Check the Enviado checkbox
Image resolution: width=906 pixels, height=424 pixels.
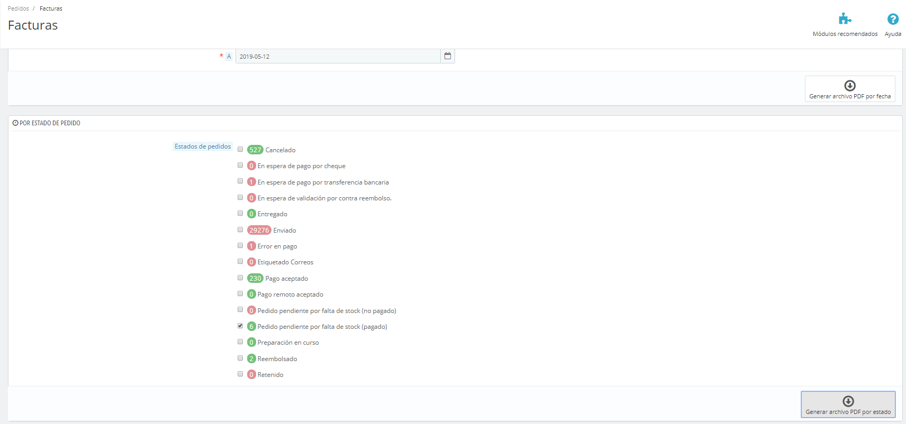tap(240, 229)
